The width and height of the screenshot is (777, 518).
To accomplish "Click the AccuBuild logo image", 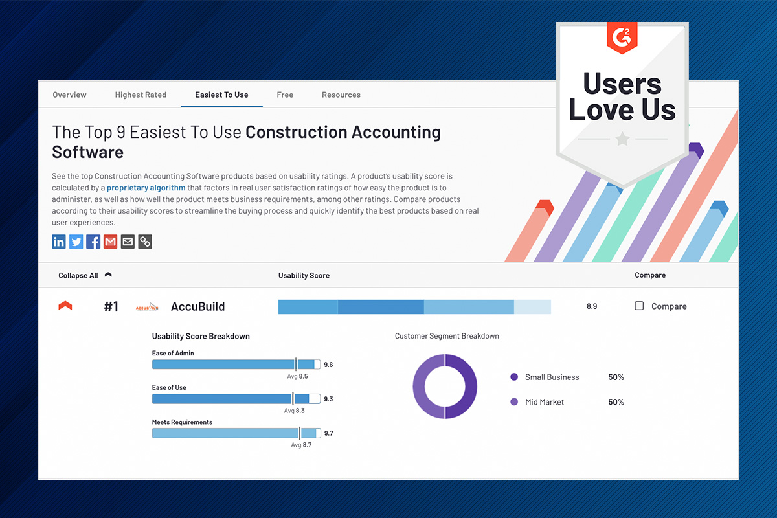I will 147,307.
